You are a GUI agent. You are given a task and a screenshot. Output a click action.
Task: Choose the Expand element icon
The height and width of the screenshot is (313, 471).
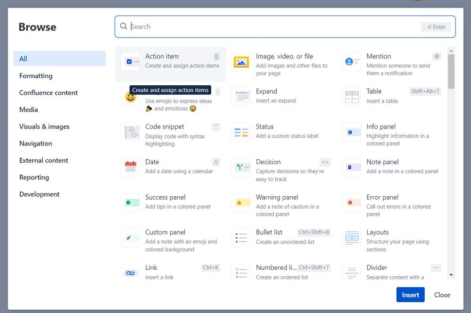tap(241, 97)
